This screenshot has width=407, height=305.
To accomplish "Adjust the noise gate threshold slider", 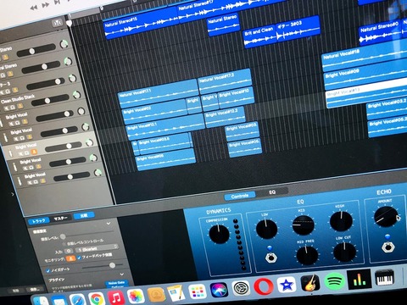I will tap(103, 266).
